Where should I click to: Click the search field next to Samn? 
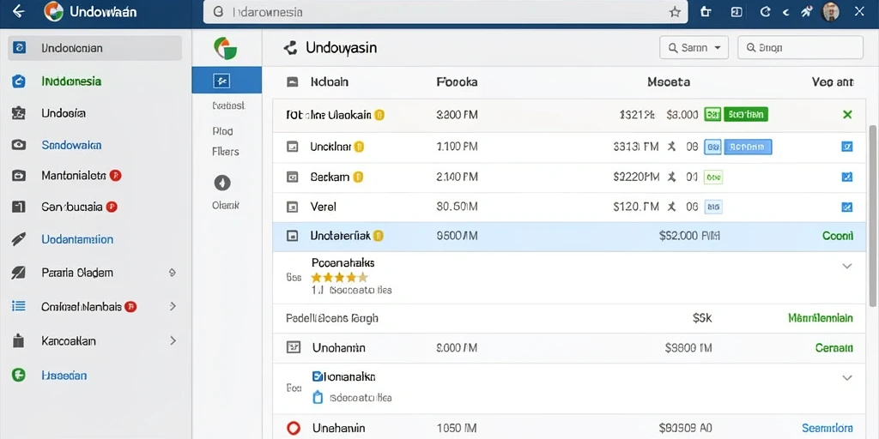(x=800, y=48)
